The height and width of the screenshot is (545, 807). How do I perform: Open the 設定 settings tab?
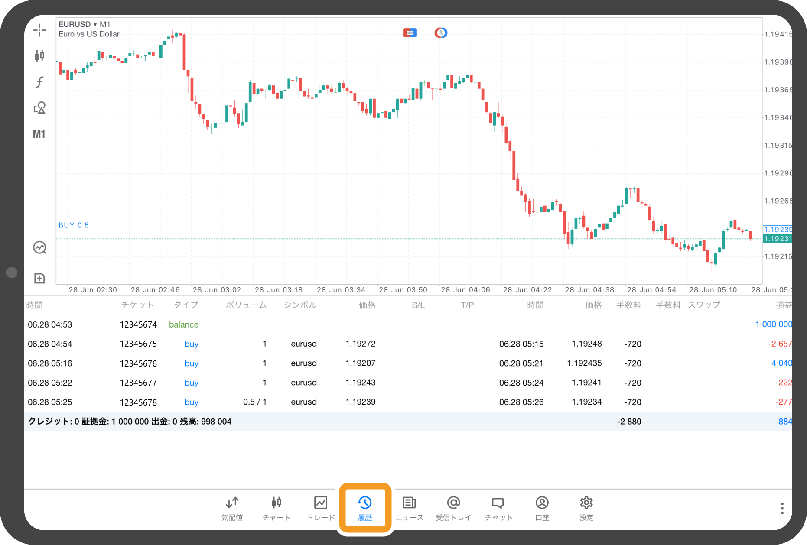tap(586, 508)
